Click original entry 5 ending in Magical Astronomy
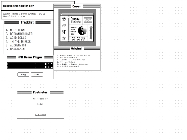Screen dimensions: 187x140 tap(72, 64)
